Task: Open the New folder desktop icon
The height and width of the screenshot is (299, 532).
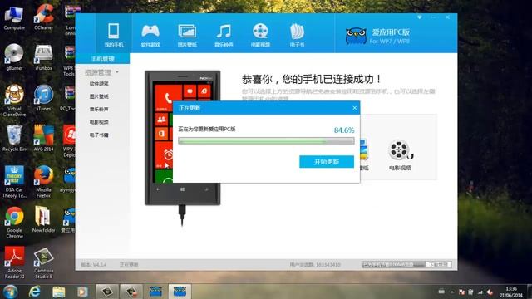Action: (x=43, y=219)
